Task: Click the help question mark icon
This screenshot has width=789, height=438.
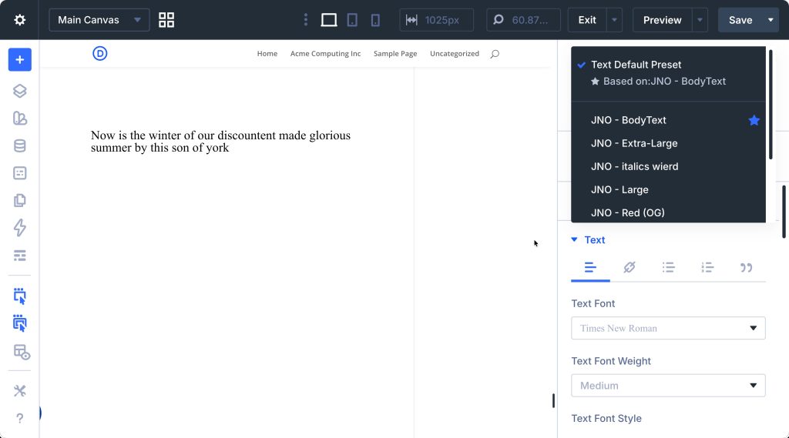Action: click(20, 419)
